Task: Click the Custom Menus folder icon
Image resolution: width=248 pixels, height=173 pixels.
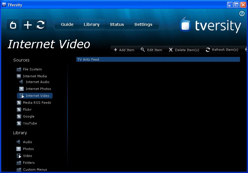Action: 19,170
